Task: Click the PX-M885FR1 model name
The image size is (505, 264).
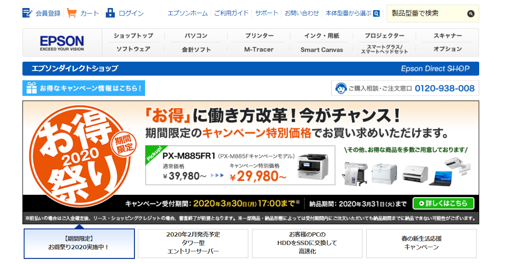Action: (x=189, y=156)
